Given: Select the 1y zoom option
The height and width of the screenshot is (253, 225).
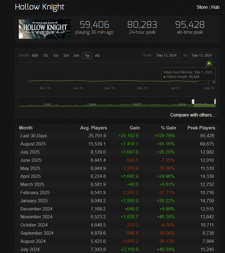Looking at the screenshot, I should tap(87, 55).
